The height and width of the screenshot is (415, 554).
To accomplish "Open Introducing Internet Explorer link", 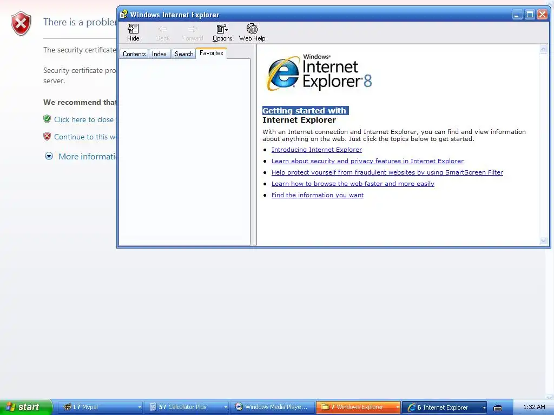I will pos(316,150).
